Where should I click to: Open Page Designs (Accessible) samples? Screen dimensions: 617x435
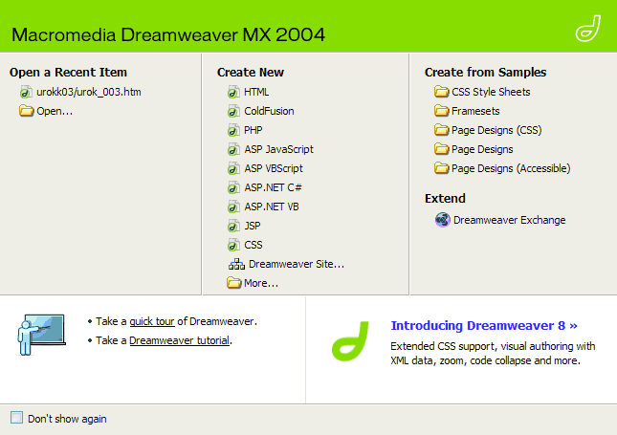tap(511, 168)
